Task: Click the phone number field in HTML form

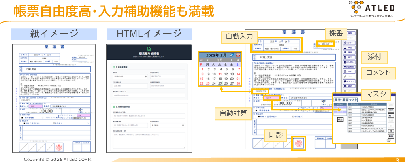Action: click(168, 86)
